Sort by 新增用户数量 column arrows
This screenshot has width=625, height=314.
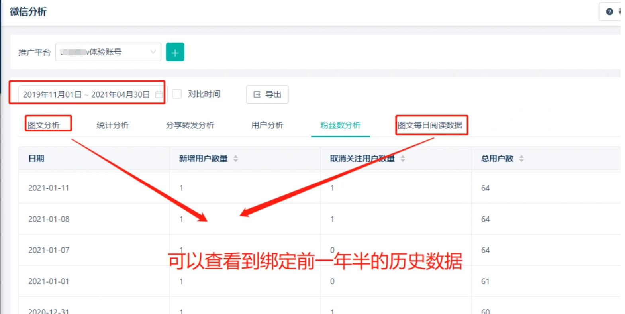click(235, 159)
